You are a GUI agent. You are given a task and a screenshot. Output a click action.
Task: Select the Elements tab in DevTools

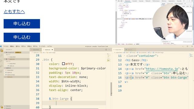click(127, 1)
